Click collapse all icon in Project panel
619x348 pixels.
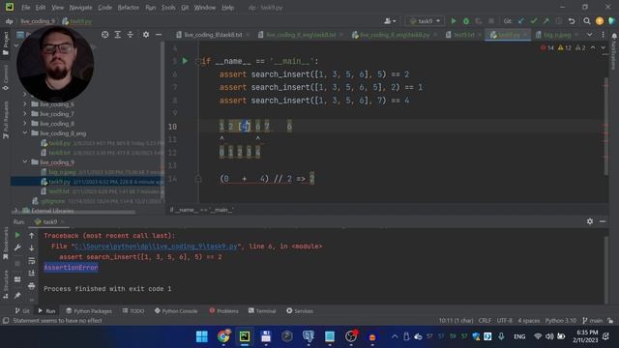131,35
